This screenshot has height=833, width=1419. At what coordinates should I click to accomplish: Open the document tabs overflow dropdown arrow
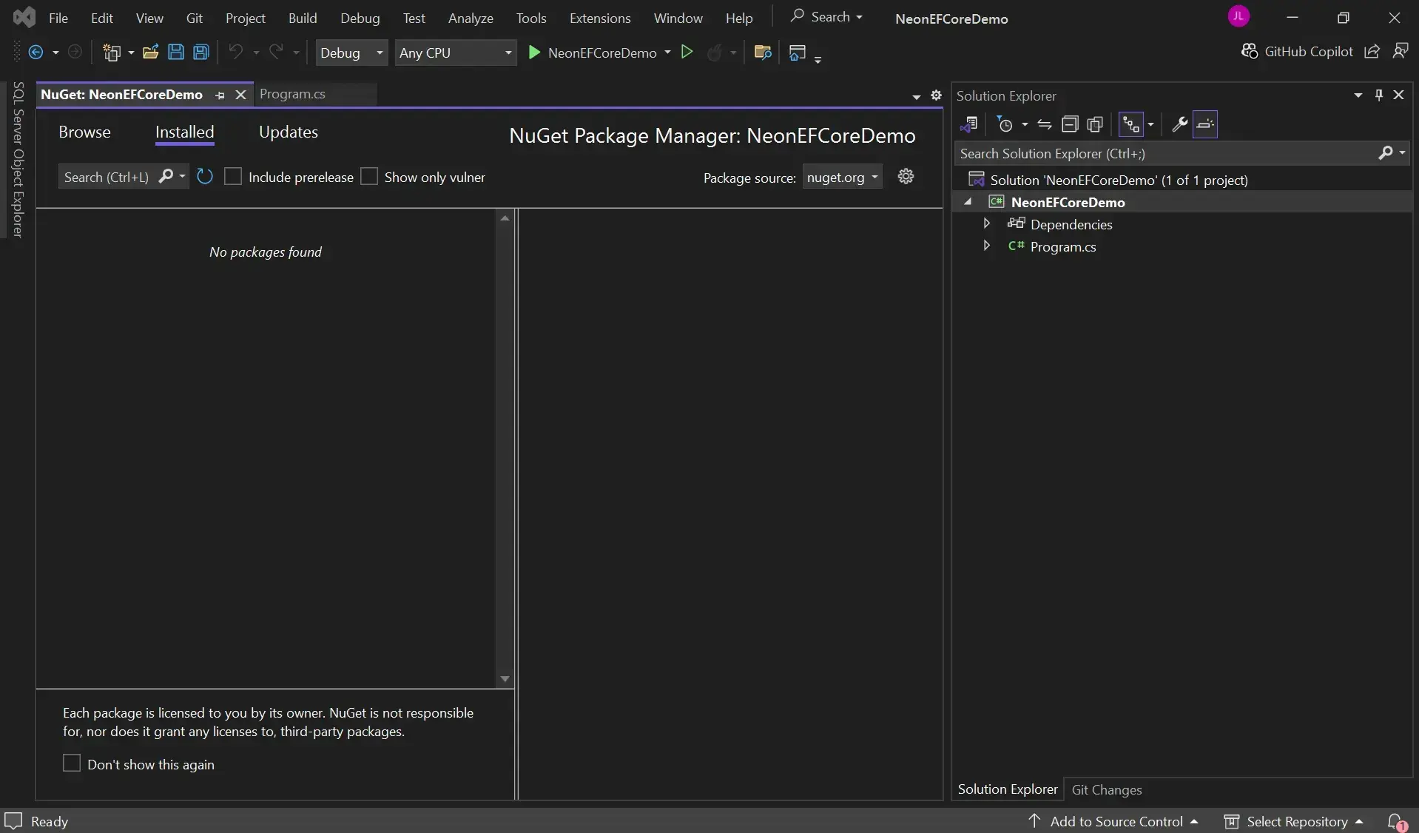[917, 96]
